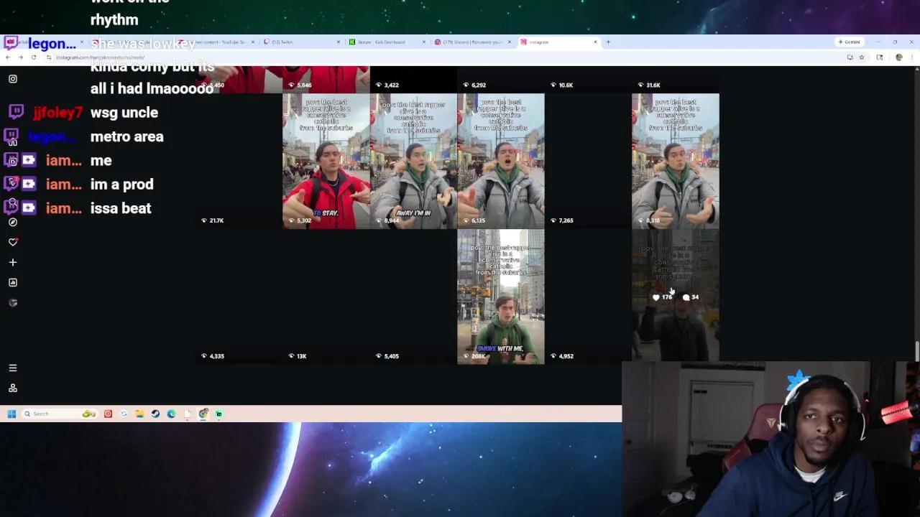Open reel thumbnail with 6,135 views
The width and height of the screenshot is (920, 517).
501,161
